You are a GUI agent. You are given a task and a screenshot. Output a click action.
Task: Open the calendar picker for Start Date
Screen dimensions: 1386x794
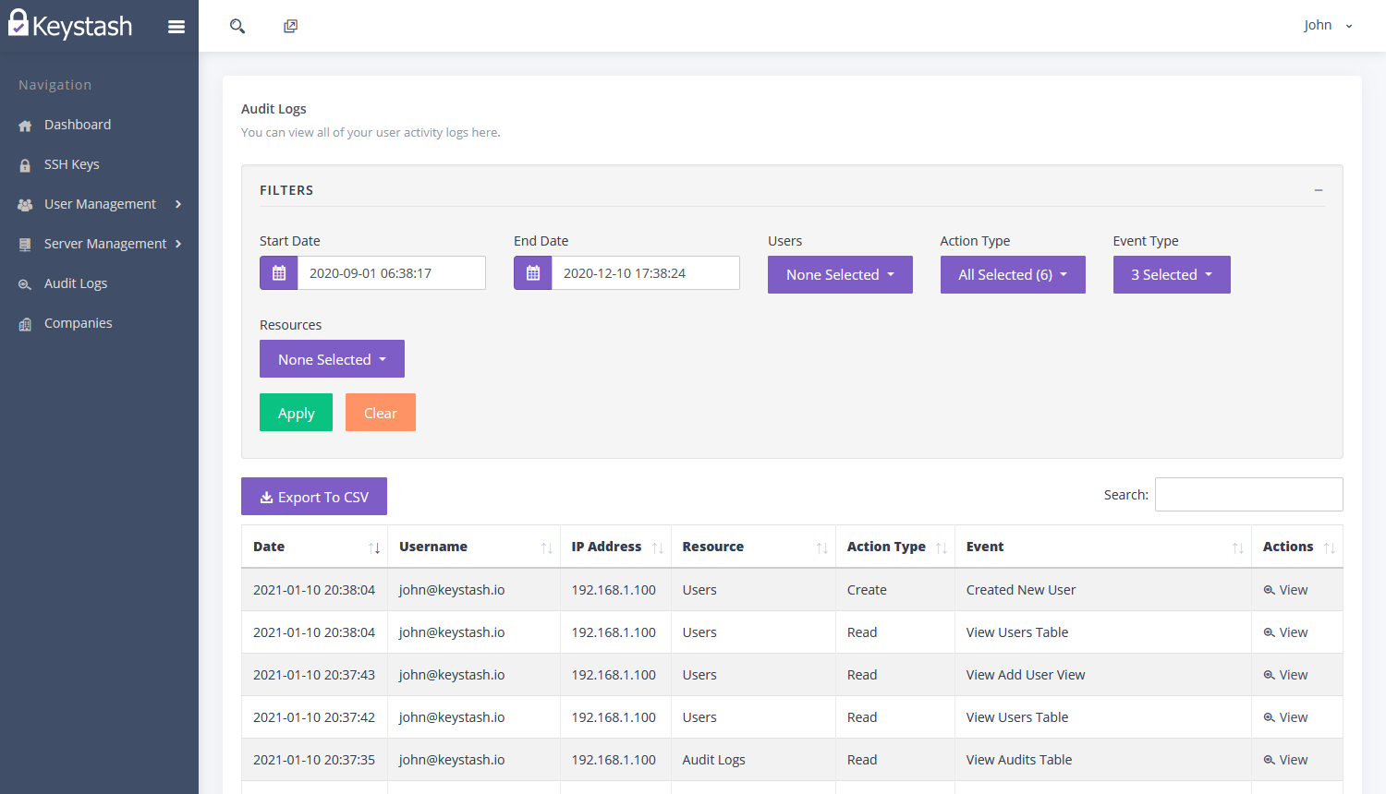pyautogui.click(x=278, y=272)
